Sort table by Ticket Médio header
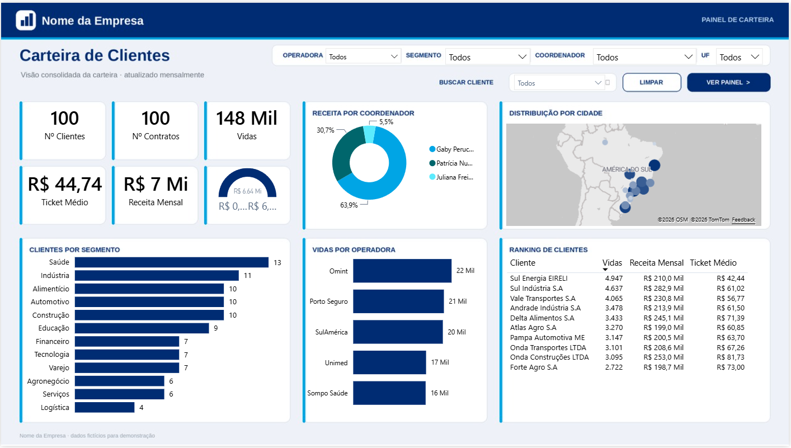Image resolution: width=791 pixels, height=448 pixels. [x=713, y=263]
